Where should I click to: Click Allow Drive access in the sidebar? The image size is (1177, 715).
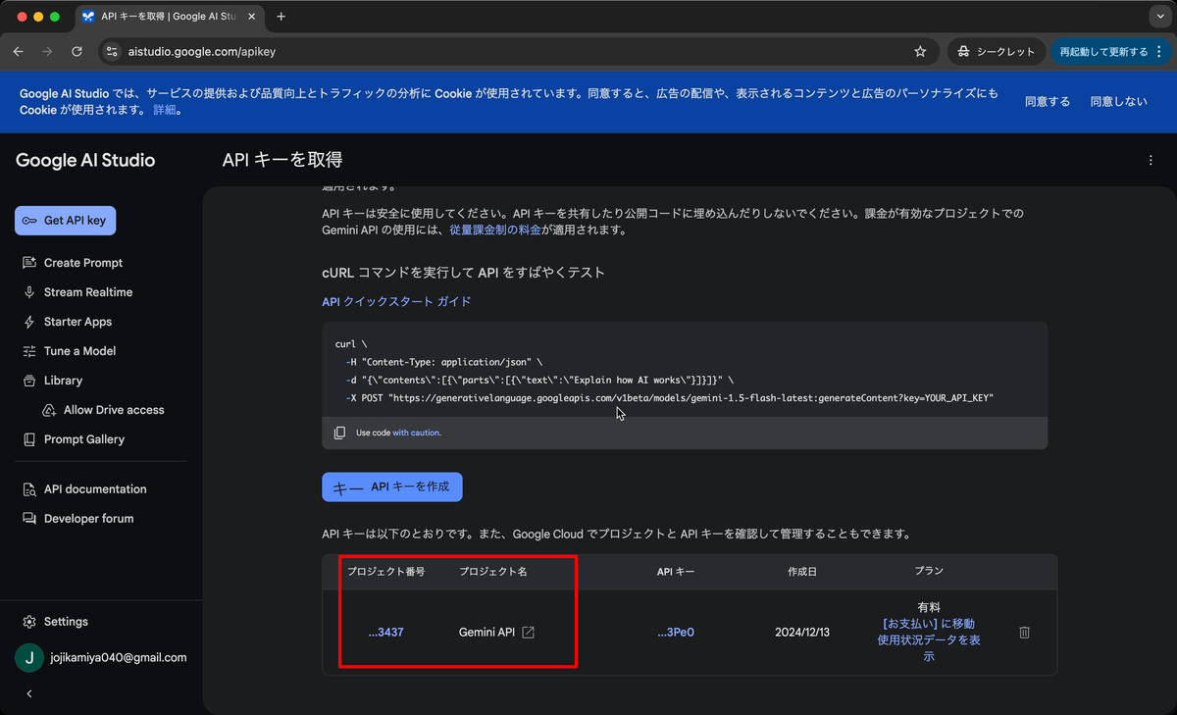114,410
